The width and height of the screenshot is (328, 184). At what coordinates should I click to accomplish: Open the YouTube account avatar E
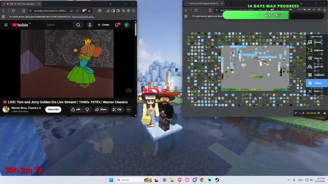click(126, 25)
